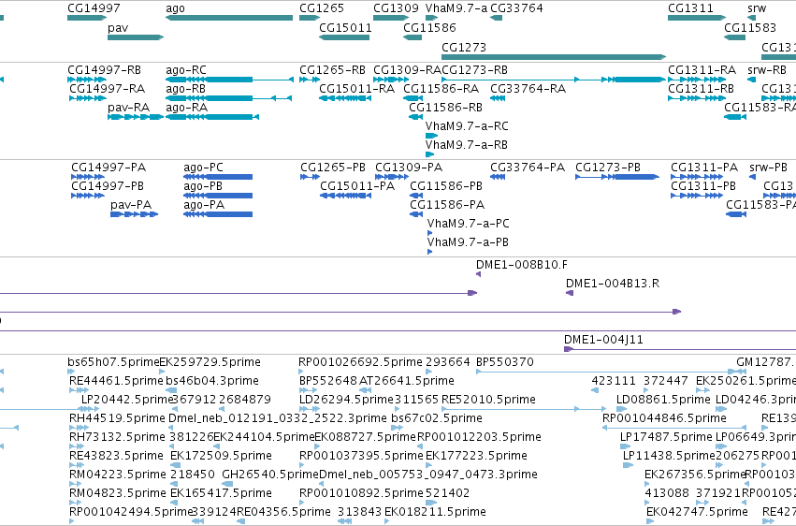Select the VhaM9.7-a-RC transcript glyph

(431, 136)
